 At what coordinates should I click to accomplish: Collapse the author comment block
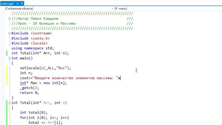pyautogui.click(x=9, y=18)
